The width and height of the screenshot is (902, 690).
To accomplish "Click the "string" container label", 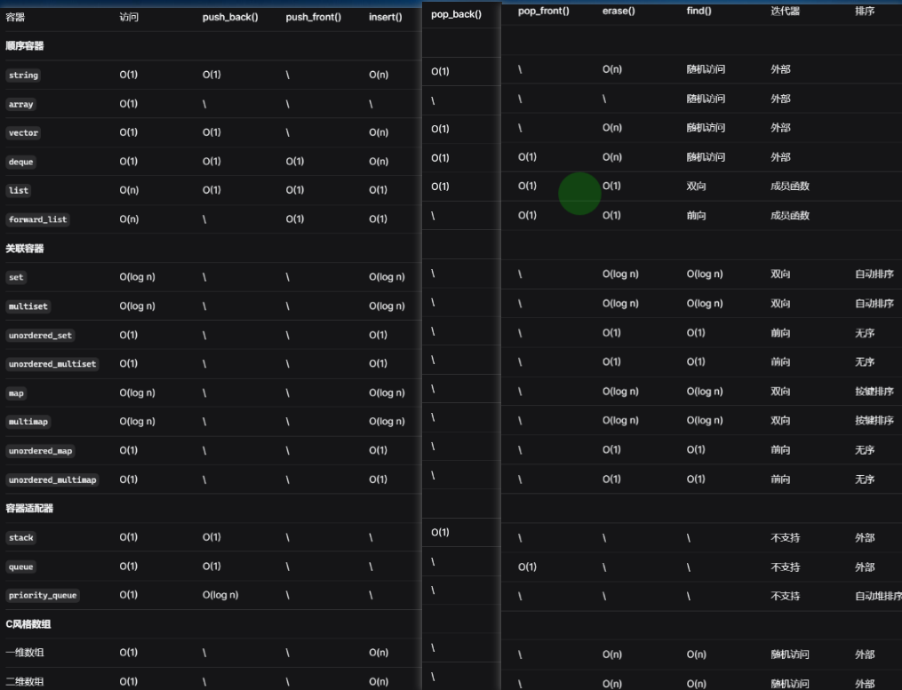I will 23,75.
